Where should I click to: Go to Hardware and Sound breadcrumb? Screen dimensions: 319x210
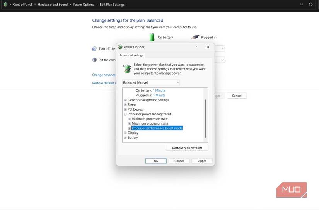pyautogui.click(x=53, y=5)
